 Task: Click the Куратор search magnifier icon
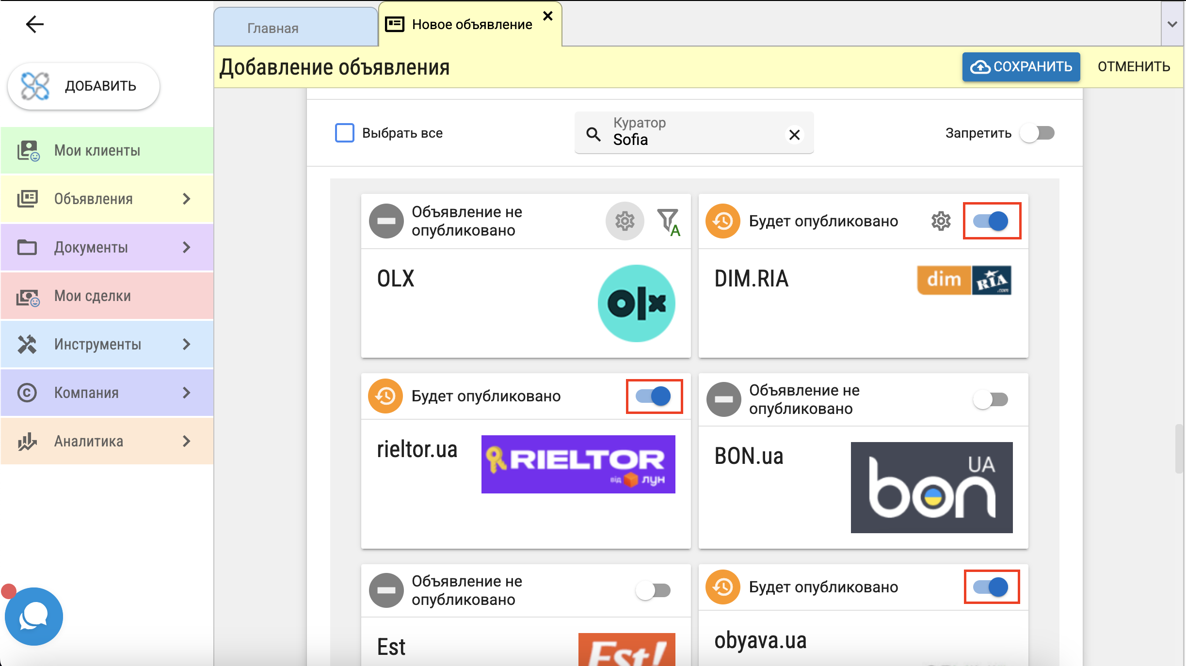click(x=593, y=134)
